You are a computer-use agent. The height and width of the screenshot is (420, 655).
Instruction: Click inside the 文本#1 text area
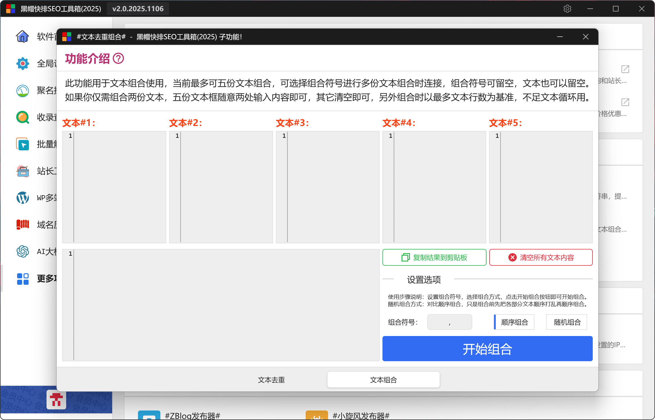point(119,187)
